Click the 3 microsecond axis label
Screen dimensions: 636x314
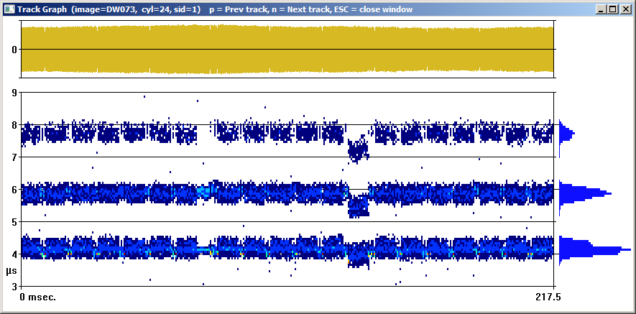pyautogui.click(x=12, y=286)
